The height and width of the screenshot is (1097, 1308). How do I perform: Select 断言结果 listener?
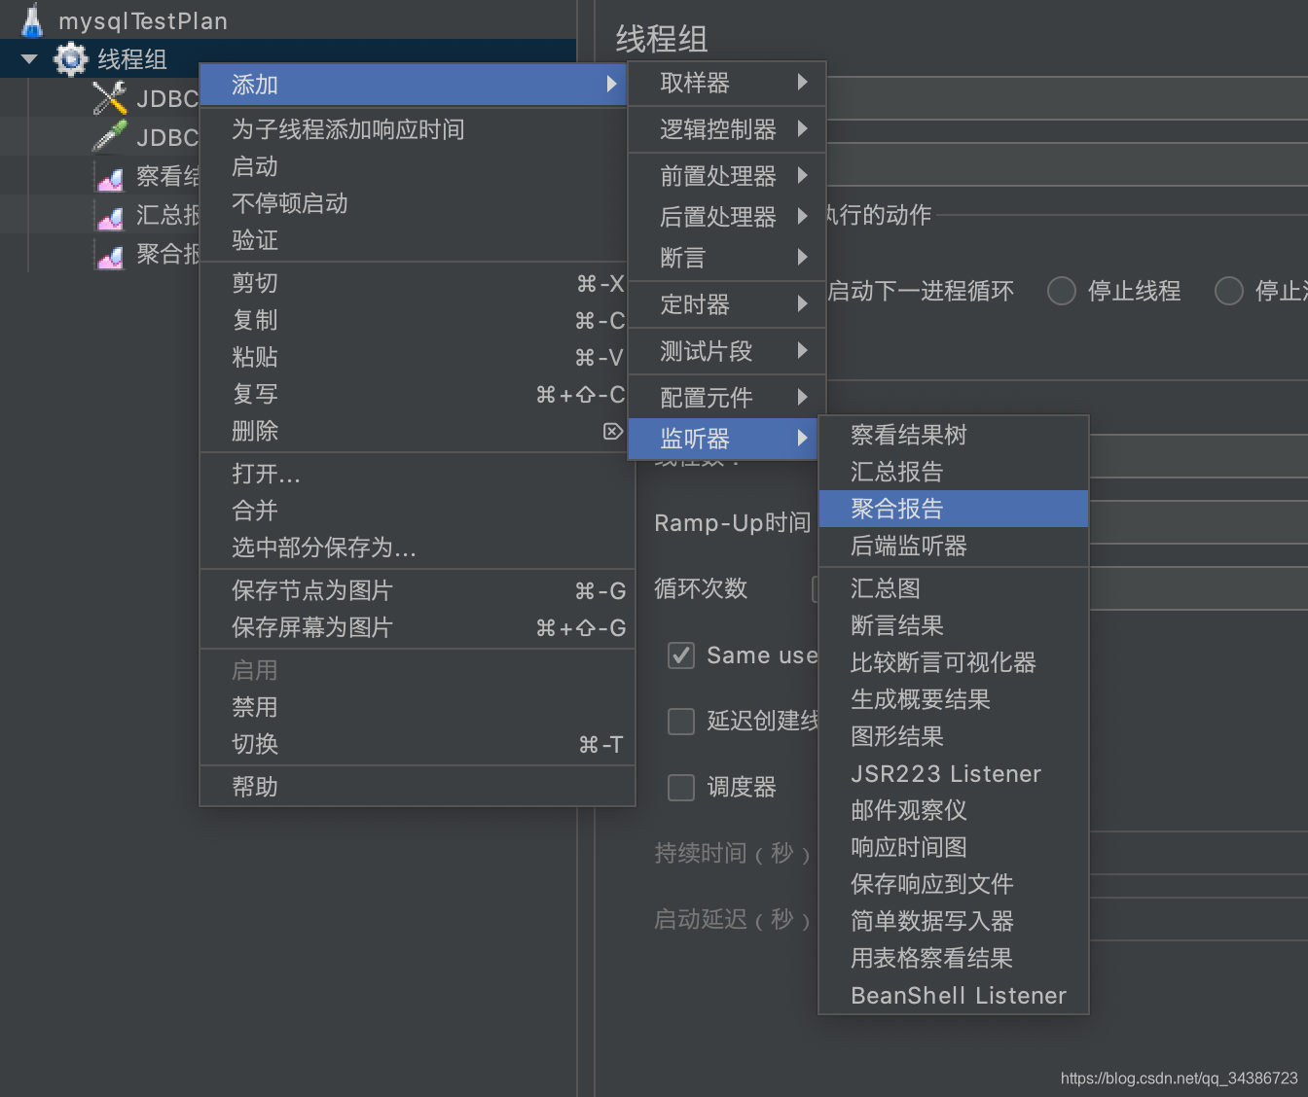[x=954, y=625]
